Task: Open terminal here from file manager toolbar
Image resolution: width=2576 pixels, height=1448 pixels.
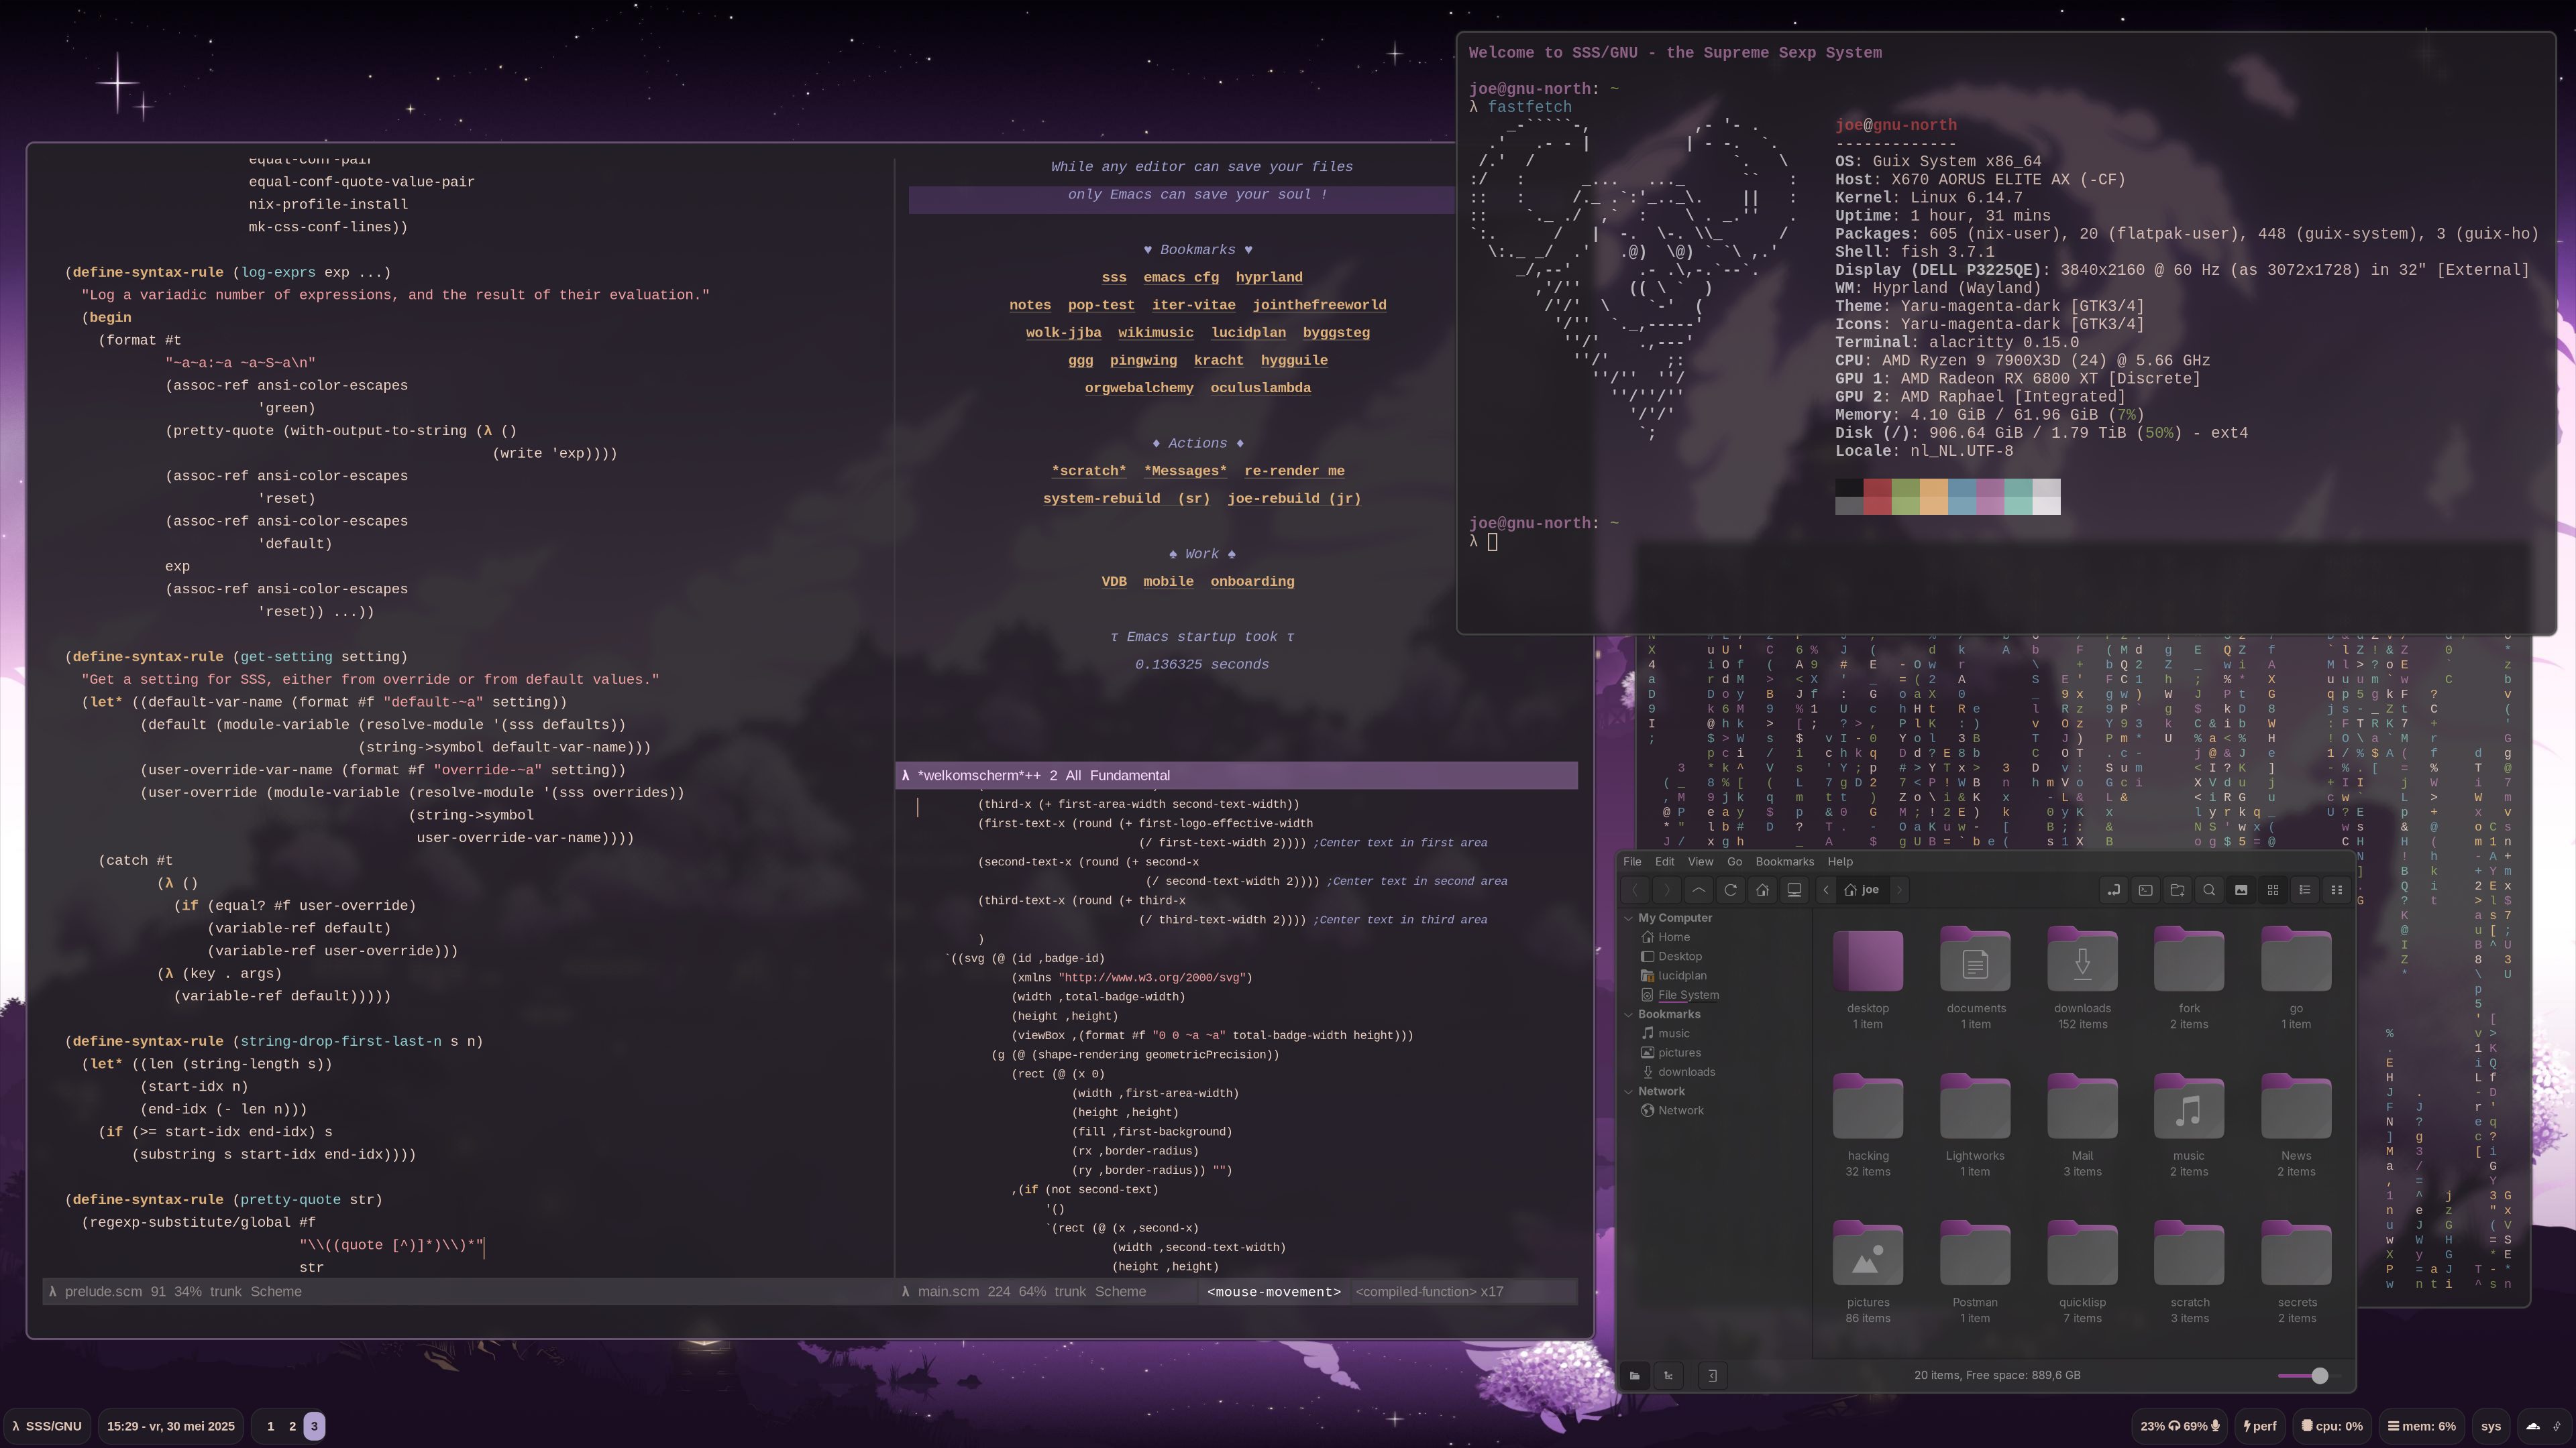Action: [x=2145, y=890]
